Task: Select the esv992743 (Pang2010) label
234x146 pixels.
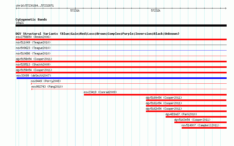Action: pyautogui.click(x=47, y=87)
